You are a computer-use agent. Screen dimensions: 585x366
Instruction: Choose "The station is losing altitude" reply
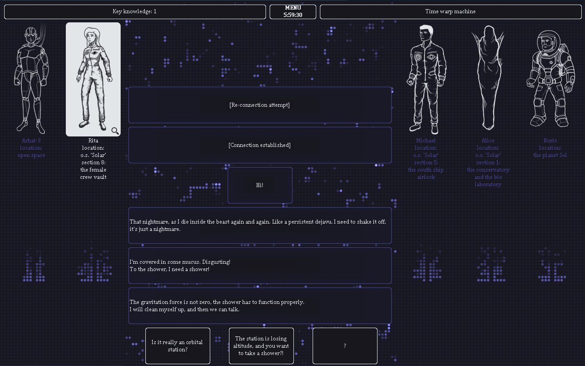tap(261, 346)
